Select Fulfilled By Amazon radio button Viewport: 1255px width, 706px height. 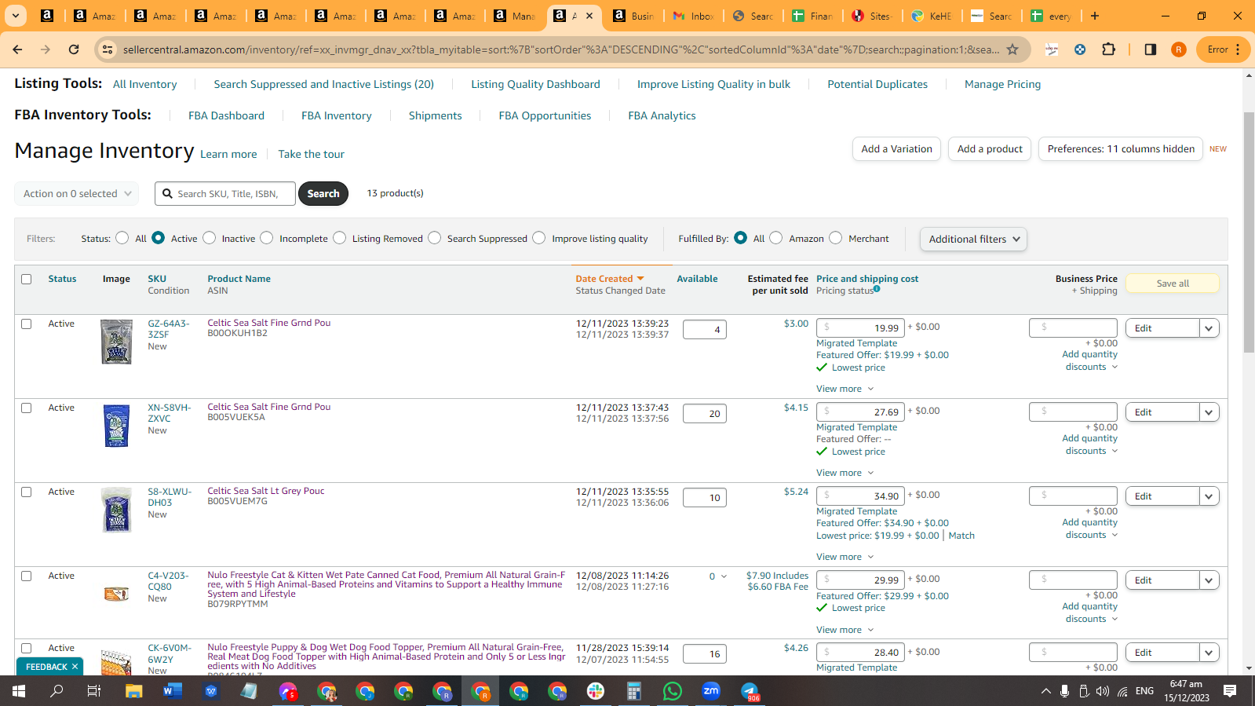pyautogui.click(x=776, y=238)
